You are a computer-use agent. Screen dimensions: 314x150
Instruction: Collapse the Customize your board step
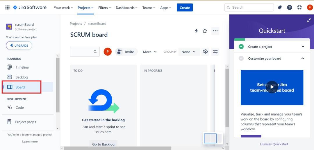click(303, 58)
